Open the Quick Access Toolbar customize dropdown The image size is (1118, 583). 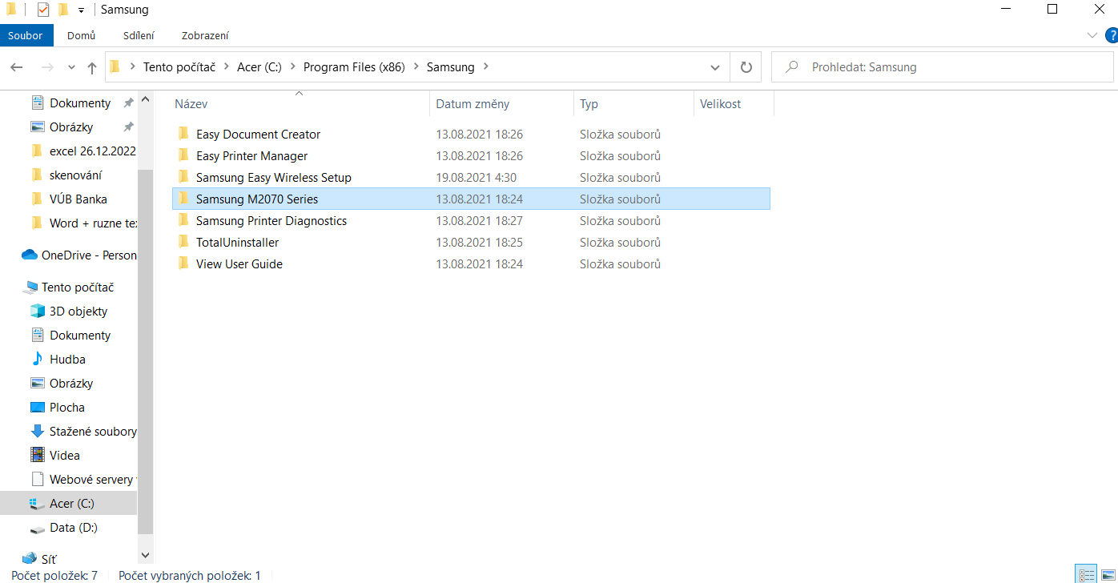(81, 10)
